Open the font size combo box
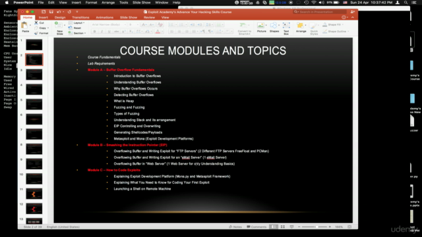The image size is (422, 237). click(133, 24)
